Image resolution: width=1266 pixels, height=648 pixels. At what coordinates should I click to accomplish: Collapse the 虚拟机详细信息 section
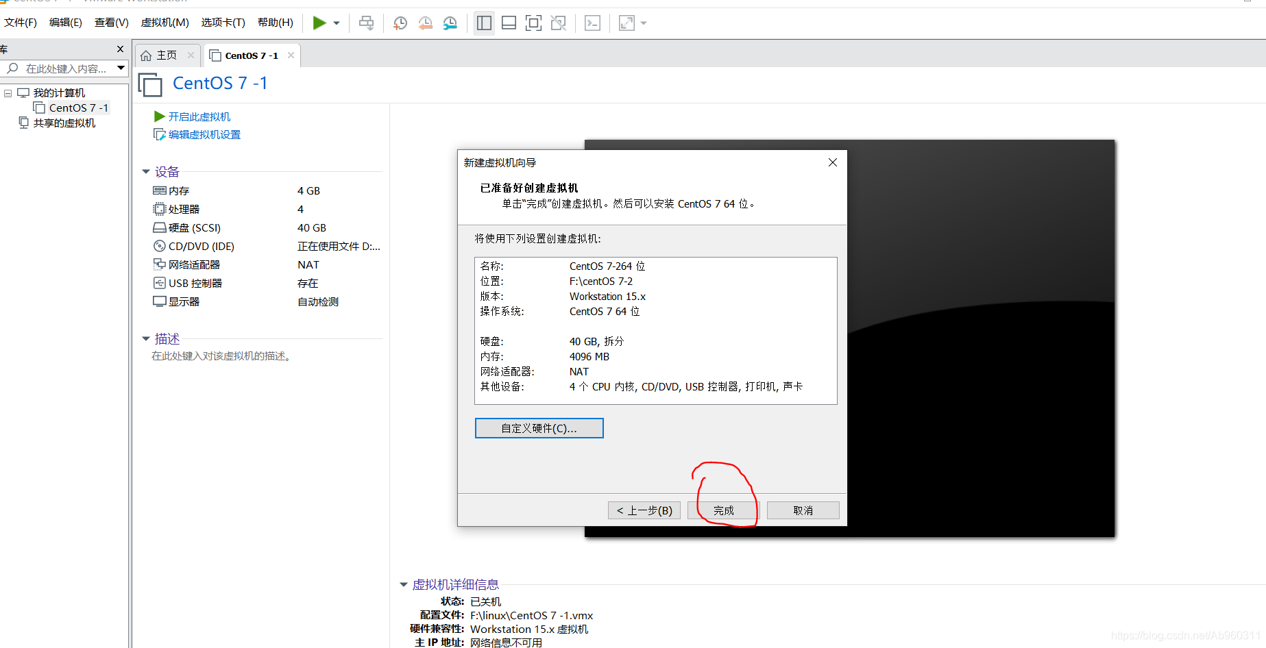click(404, 585)
